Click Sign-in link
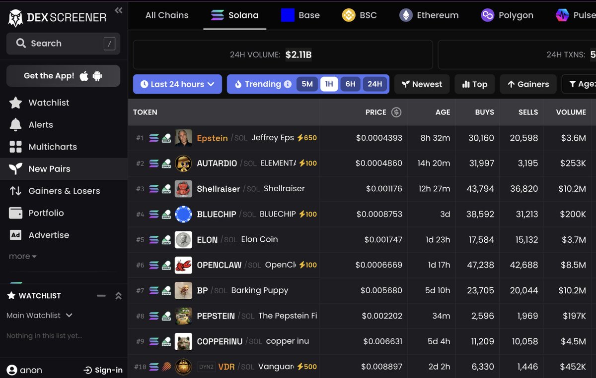The image size is (596, 378). (x=103, y=370)
